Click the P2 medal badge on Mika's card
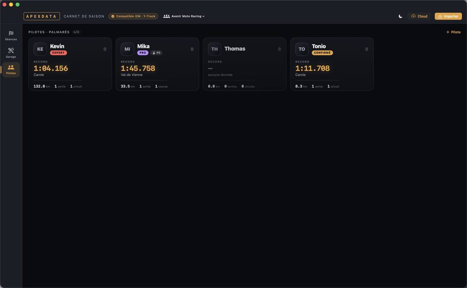 pyautogui.click(x=156, y=53)
